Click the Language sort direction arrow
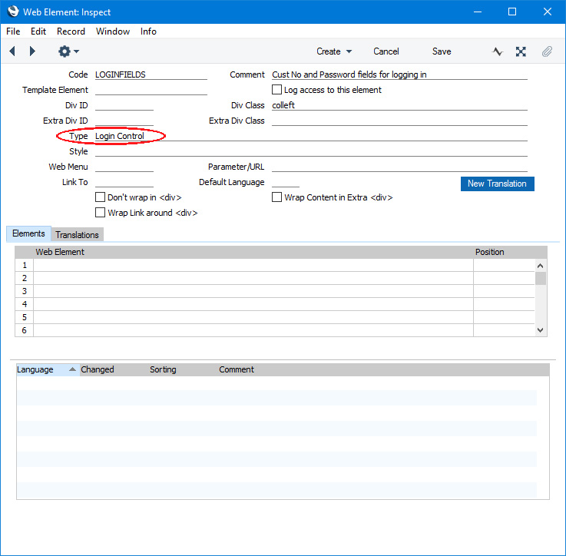The image size is (566, 556). coord(72,369)
